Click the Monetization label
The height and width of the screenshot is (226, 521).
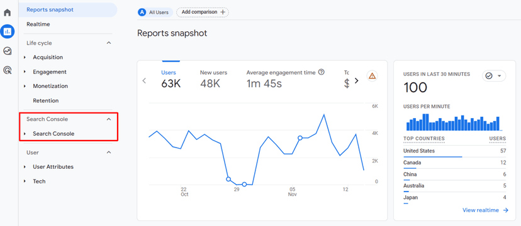coord(50,86)
